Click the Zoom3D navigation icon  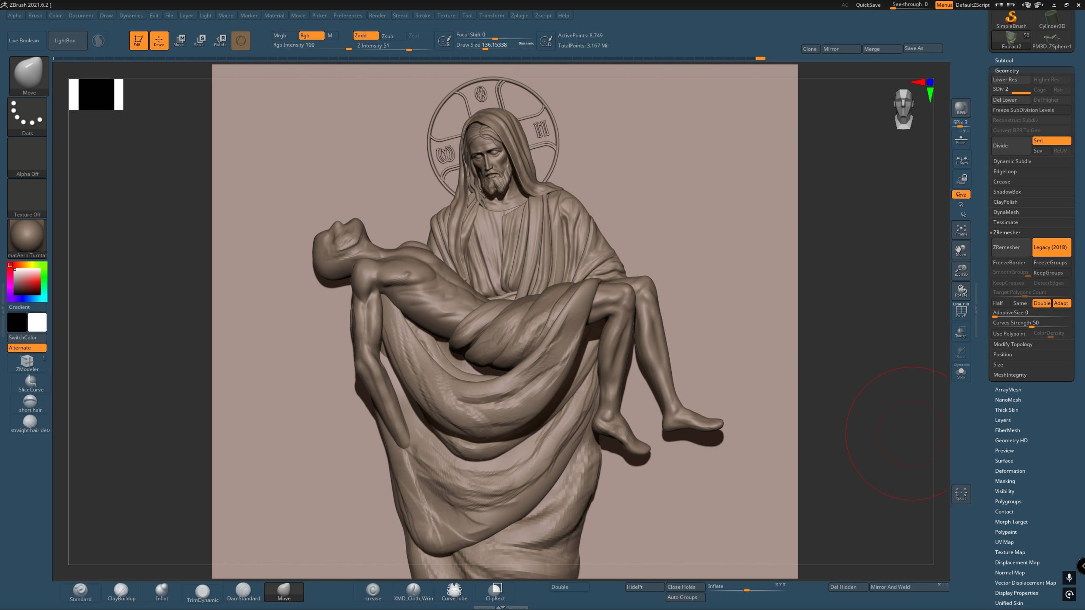961,270
